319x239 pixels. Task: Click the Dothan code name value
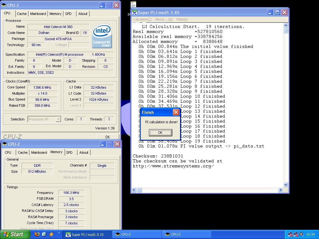click(x=44, y=33)
